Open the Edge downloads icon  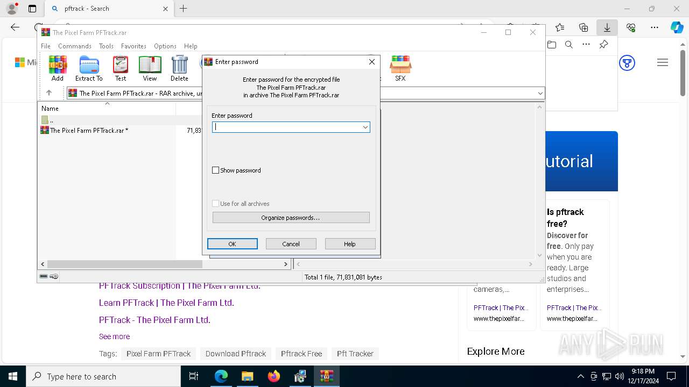click(607, 27)
